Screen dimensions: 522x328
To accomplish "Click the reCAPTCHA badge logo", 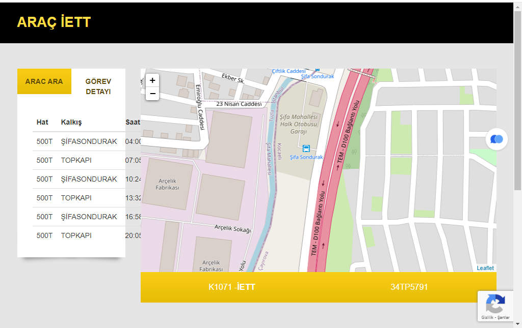I will [x=495, y=304].
